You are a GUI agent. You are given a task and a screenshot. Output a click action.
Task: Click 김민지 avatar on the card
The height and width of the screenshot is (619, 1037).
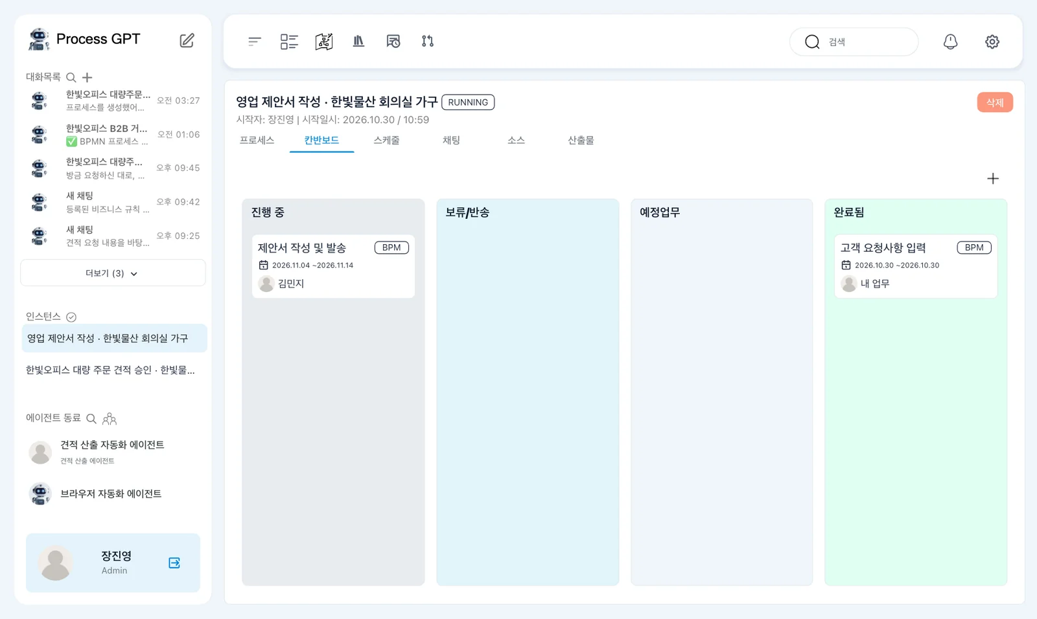click(266, 284)
